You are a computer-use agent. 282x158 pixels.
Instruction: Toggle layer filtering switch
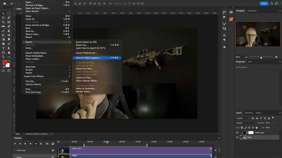coord(273,118)
